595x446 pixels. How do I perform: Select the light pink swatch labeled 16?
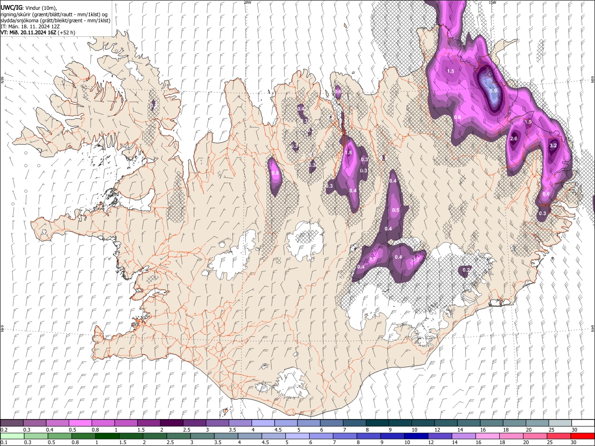[488, 436]
